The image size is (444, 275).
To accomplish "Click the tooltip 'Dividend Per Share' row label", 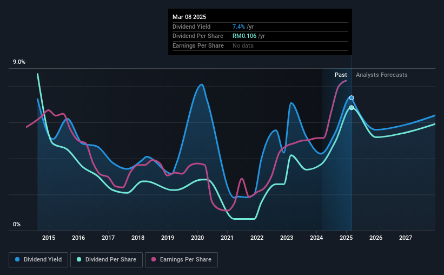I will 197,36.
